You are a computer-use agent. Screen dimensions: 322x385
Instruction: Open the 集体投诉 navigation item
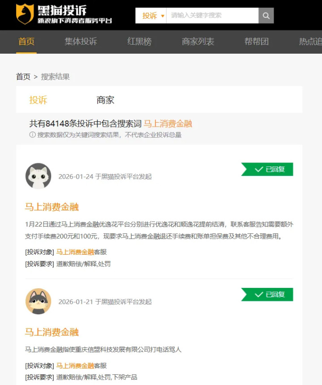(x=81, y=42)
